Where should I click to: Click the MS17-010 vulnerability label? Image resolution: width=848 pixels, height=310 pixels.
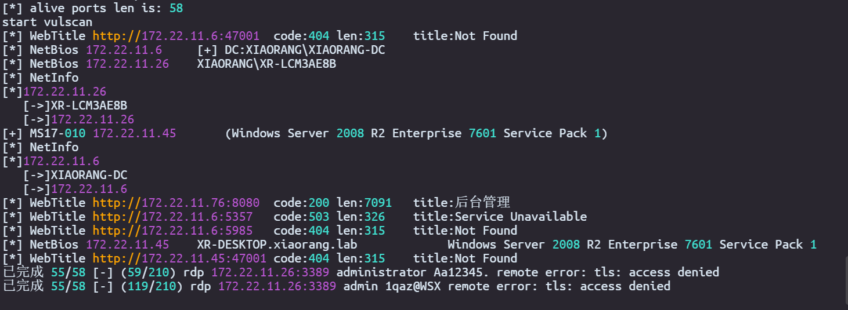[x=57, y=133]
